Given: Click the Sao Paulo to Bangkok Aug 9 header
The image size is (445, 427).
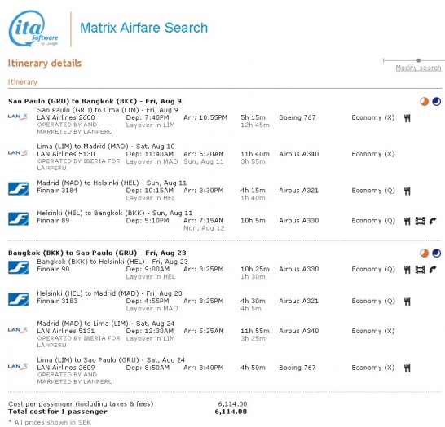Looking at the screenshot, I should click(x=95, y=101).
